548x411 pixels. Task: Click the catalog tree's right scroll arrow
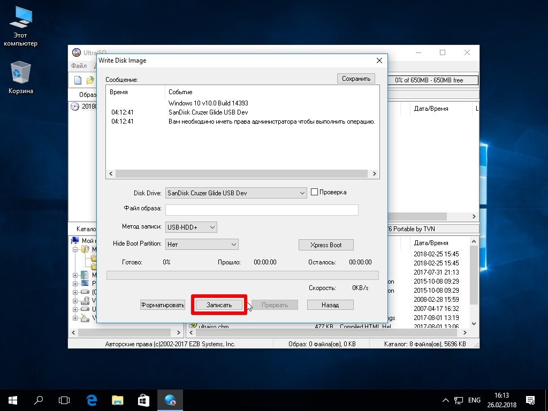pos(178,333)
